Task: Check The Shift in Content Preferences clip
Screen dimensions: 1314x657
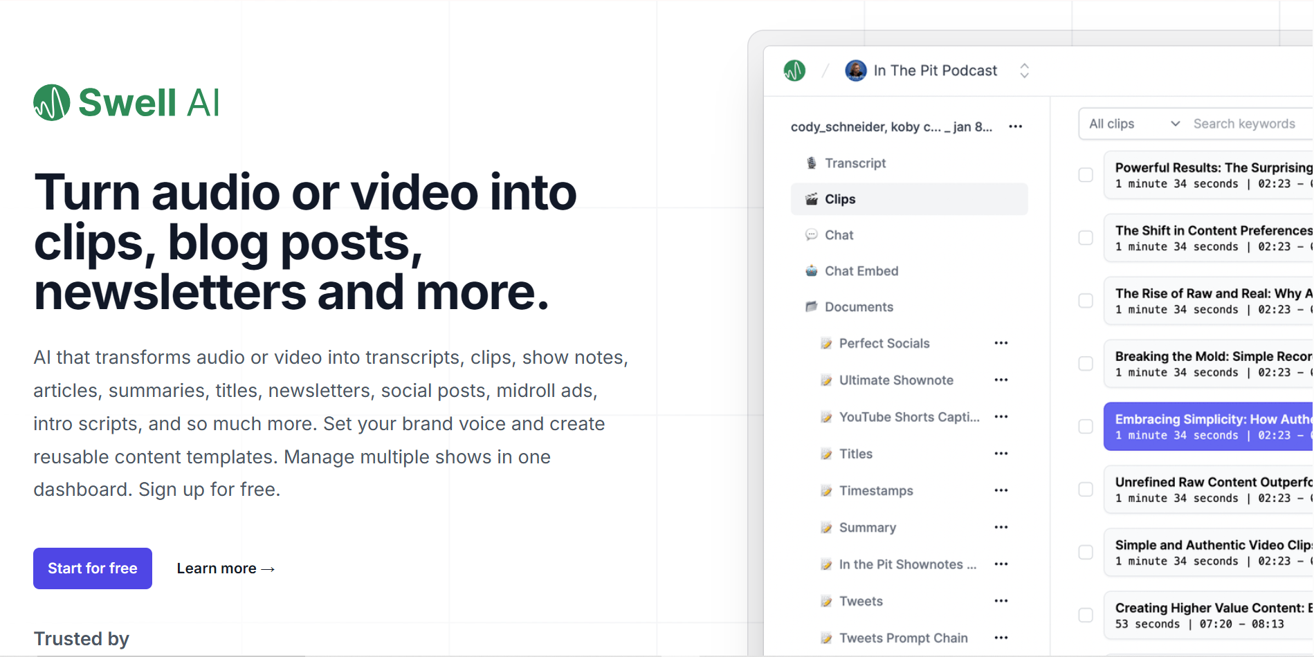Action: [1086, 238]
